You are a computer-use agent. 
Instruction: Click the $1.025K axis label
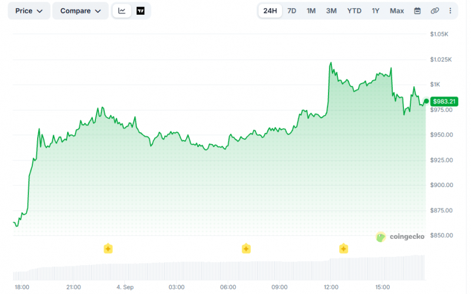click(441, 60)
